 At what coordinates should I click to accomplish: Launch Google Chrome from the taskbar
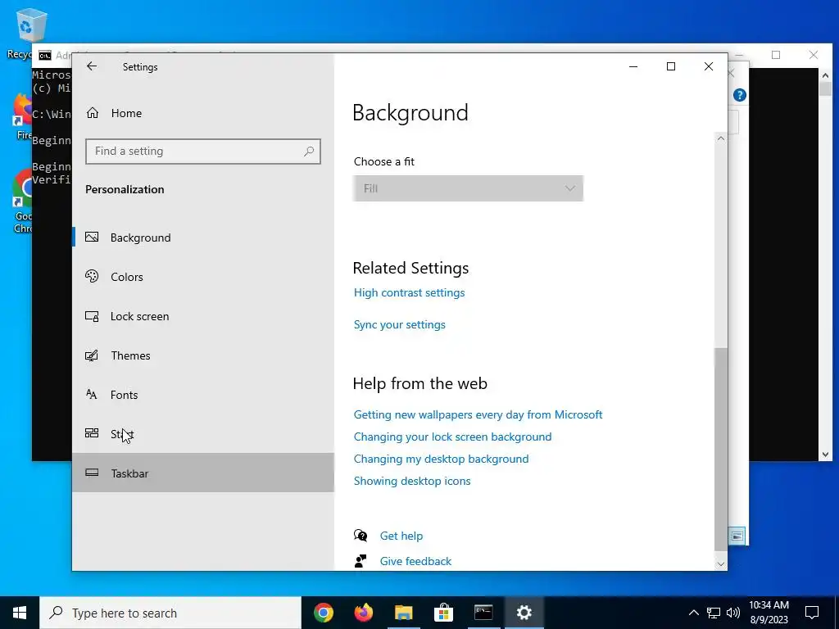(323, 613)
